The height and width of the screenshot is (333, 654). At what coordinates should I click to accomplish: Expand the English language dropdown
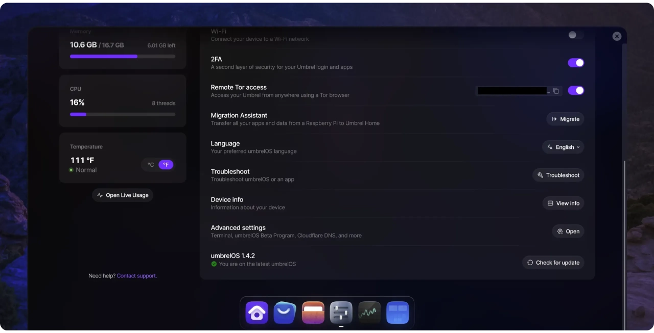(x=563, y=147)
